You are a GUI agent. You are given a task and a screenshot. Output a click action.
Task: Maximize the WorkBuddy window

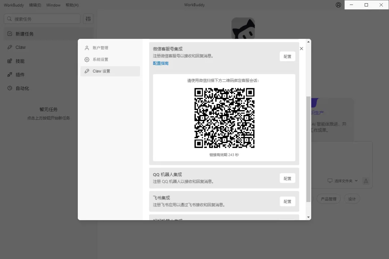point(366,5)
